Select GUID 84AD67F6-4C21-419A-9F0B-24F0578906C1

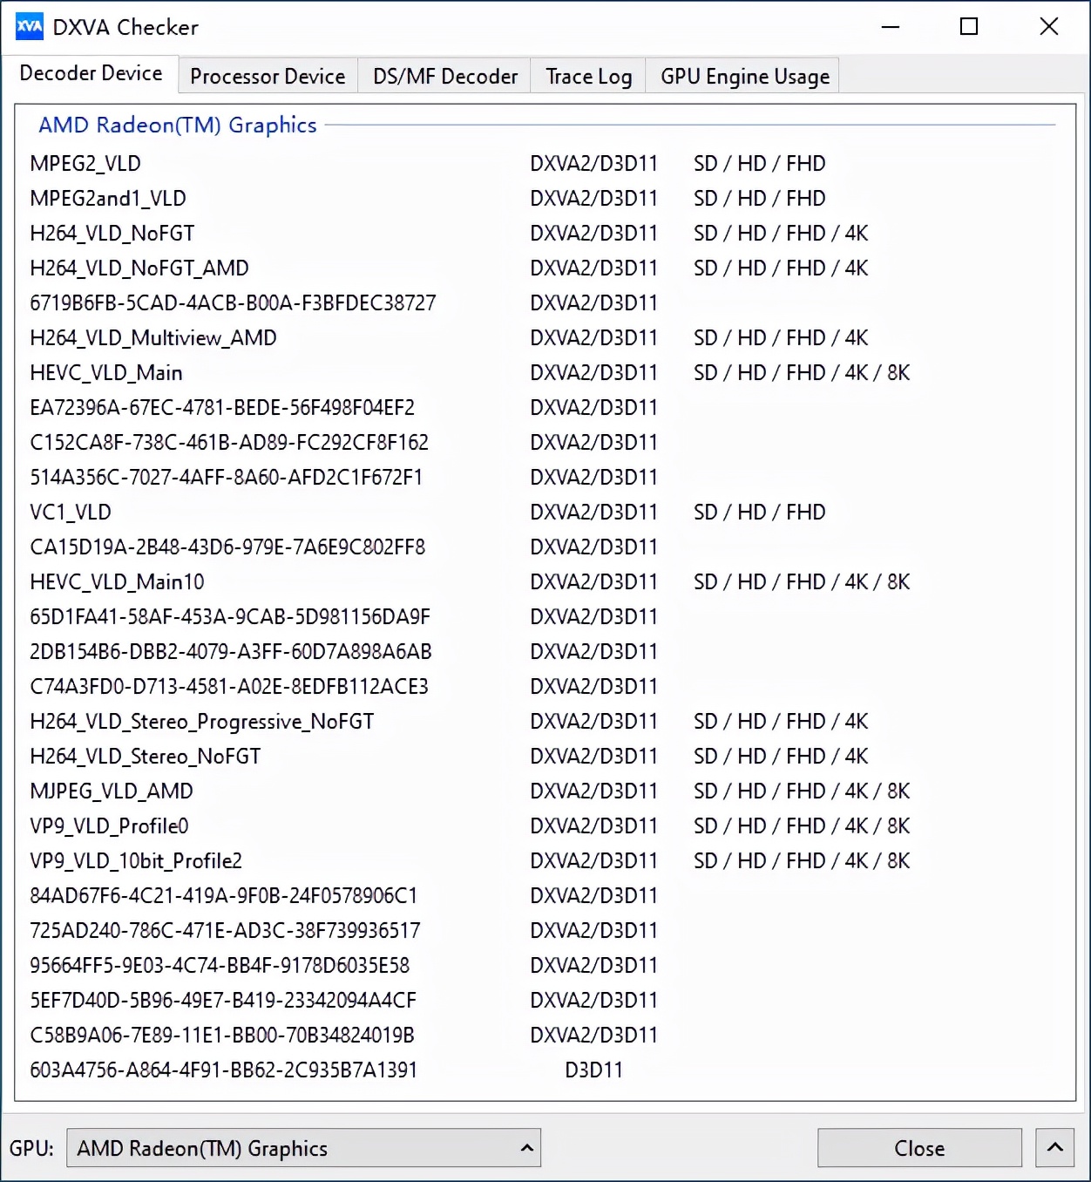click(224, 895)
